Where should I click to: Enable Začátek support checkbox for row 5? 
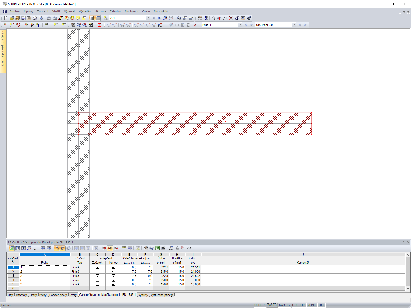pyautogui.click(x=98, y=284)
